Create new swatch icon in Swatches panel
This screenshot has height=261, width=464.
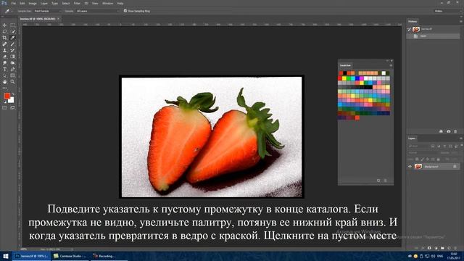(378, 181)
